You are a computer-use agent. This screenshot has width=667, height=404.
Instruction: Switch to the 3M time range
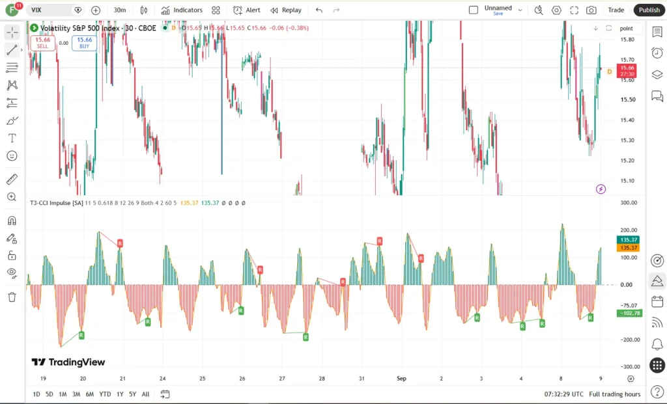click(76, 394)
